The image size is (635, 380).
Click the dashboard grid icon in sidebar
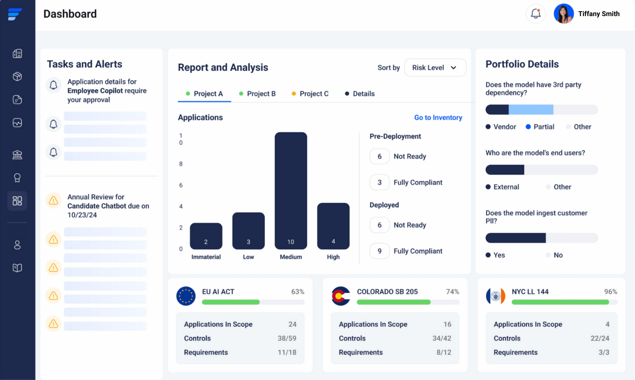pyautogui.click(x=17, y=201)
